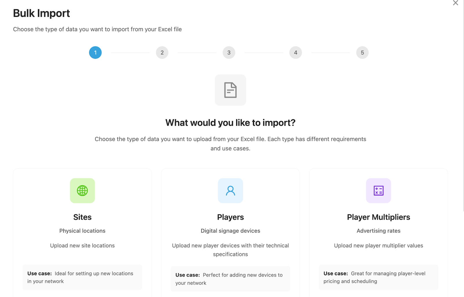Jump to step 5 in the stepper
The width and height of the screenshot is (464, 297).
pos(362,53)
